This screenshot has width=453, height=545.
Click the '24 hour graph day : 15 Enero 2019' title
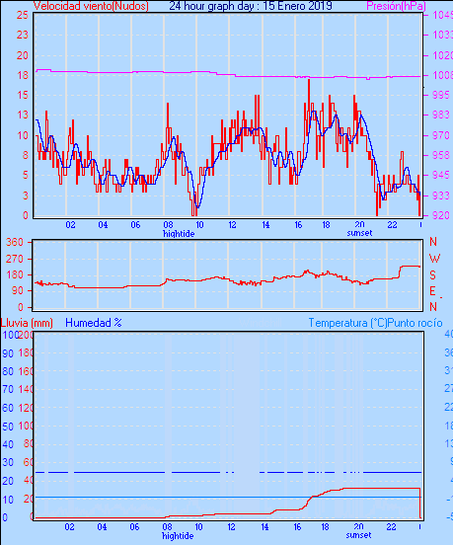[251, 6]
